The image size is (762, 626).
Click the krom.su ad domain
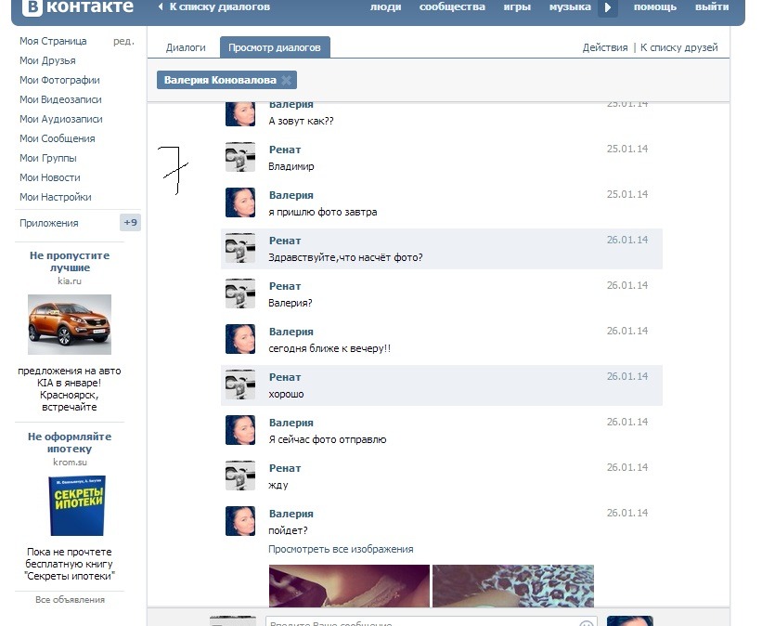pos(70,463)
